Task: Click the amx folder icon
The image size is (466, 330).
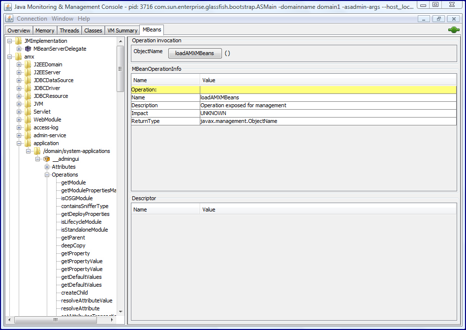Action: point(18,57)
